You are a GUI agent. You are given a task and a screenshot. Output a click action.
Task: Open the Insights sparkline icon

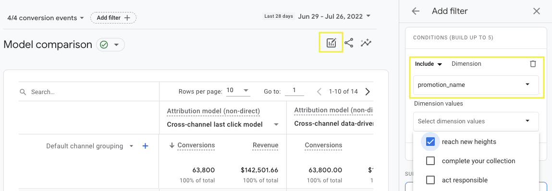(x=366, y=43)
